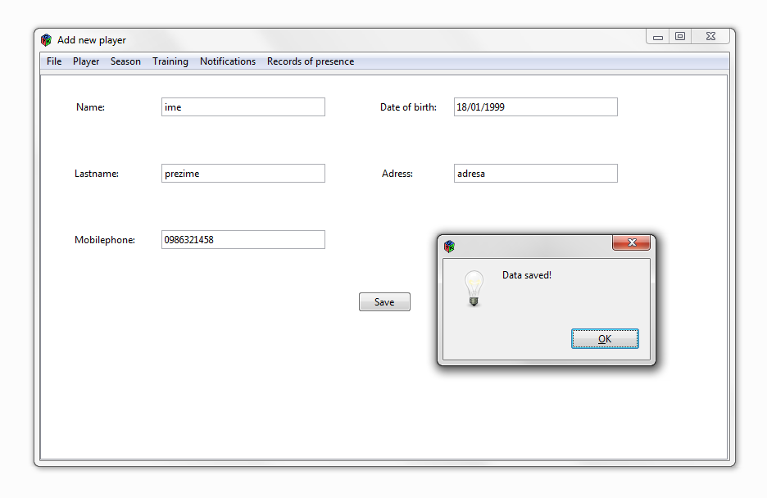This screenshot has width=767, height=498.
Task: Click the Date of birth field
Action: coord(535,106)
